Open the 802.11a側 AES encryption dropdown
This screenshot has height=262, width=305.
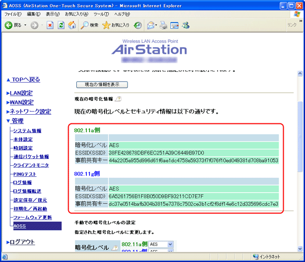click(x=161, y=244)
